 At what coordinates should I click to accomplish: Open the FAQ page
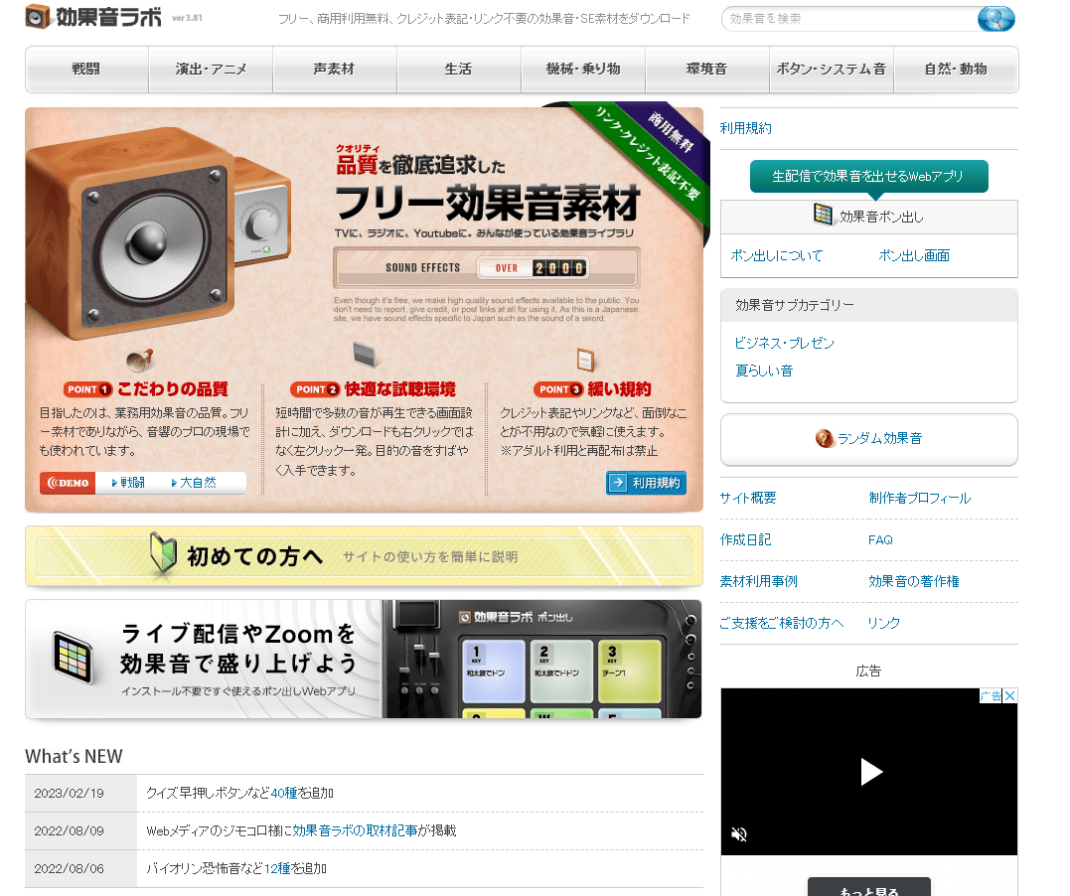[880, 539]
